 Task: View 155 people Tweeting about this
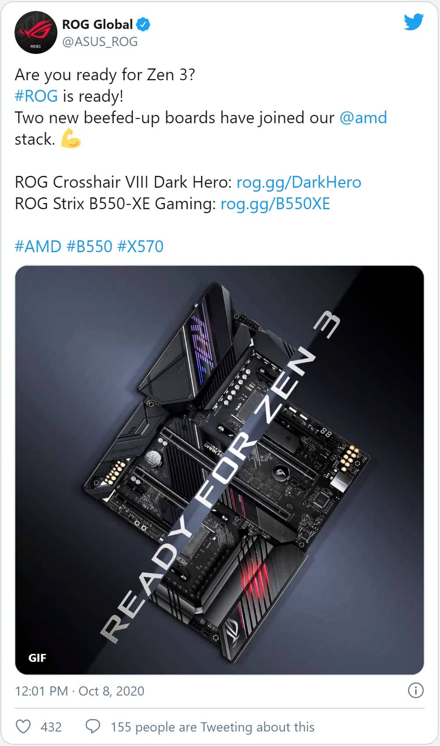[x=213, y=727]
